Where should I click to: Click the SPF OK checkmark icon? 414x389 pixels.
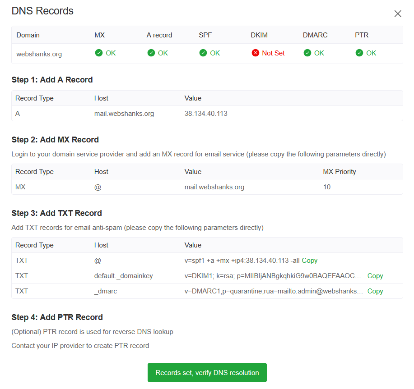203,53
